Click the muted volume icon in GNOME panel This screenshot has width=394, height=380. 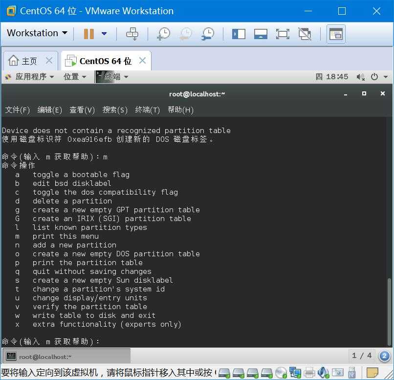[x=361, y=77]
